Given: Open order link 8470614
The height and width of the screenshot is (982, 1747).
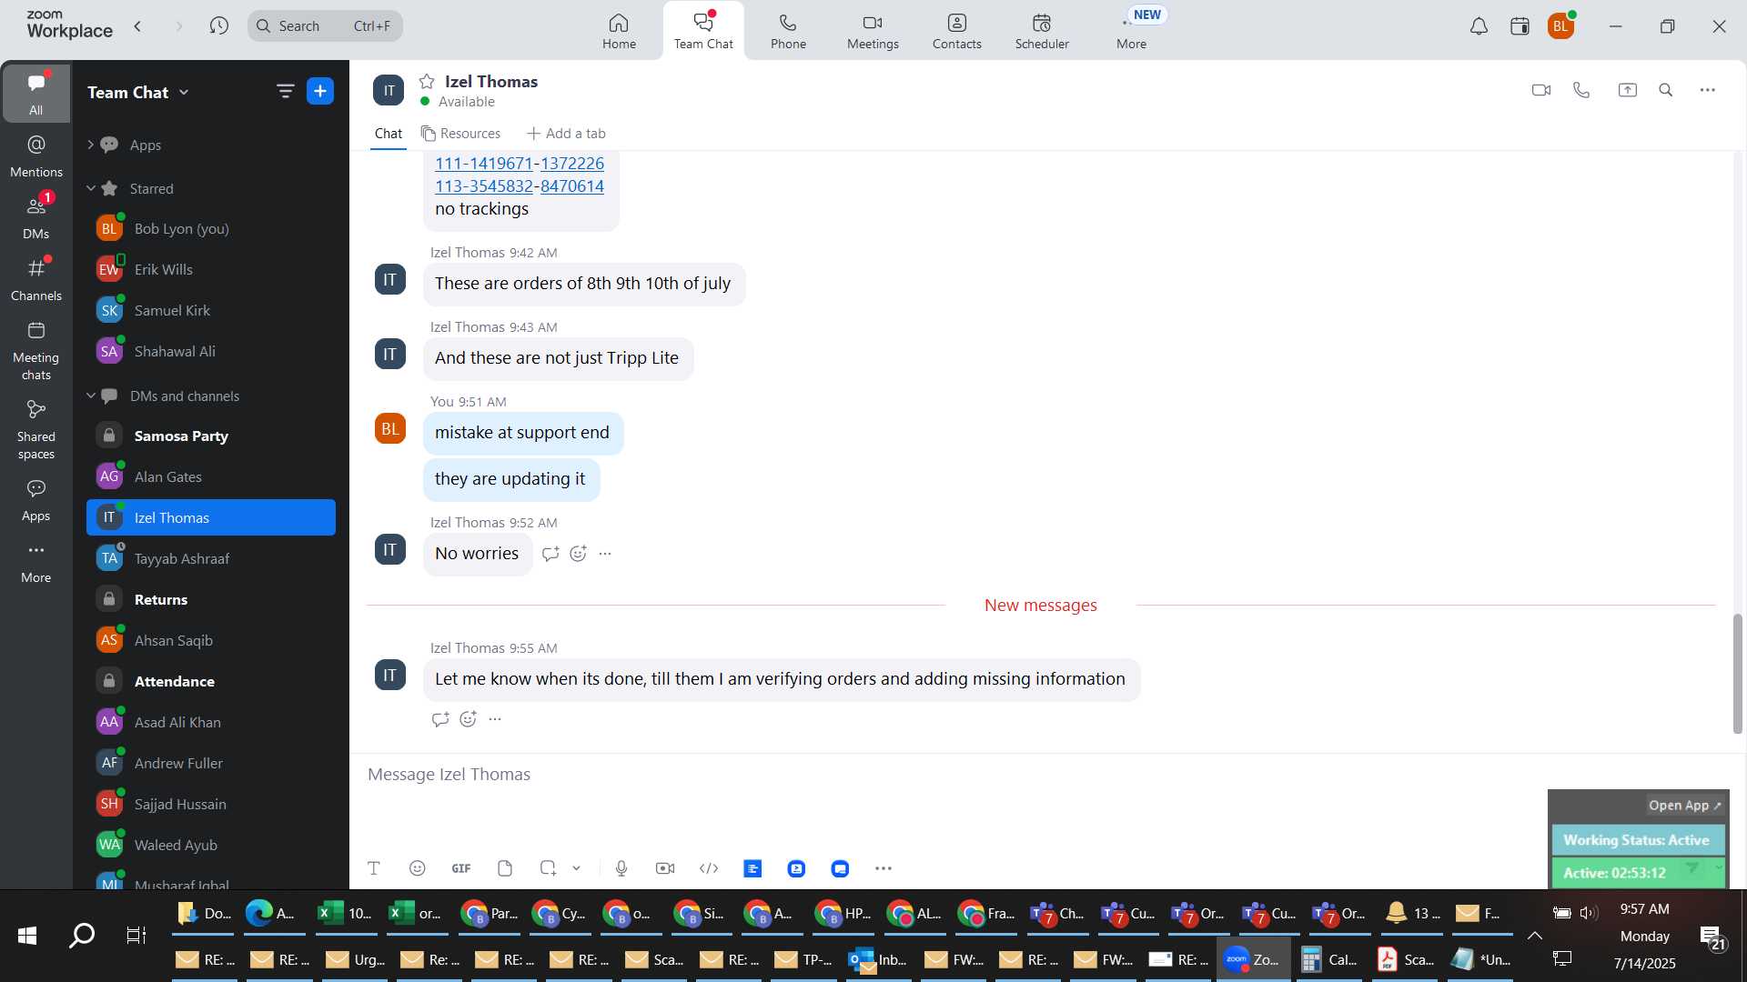Looking at the screenshot, I should 572,186.
